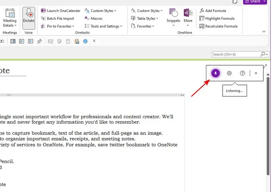Click the note container width handle arrows

click(182, 95)
